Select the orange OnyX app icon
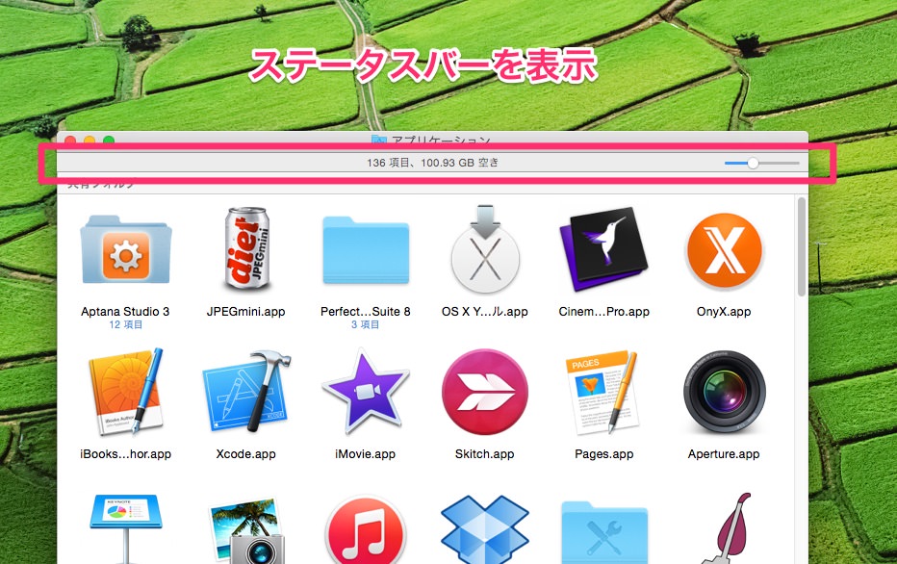 point(724,250)
